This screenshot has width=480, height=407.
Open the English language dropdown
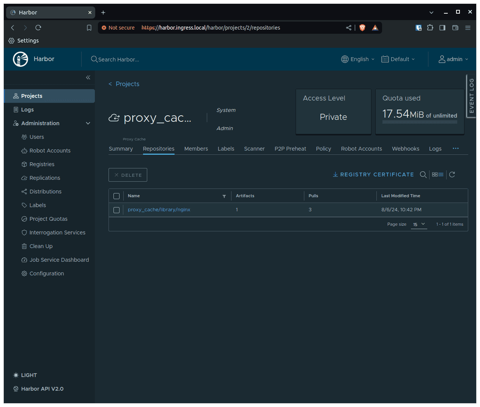tap(358, 59)
